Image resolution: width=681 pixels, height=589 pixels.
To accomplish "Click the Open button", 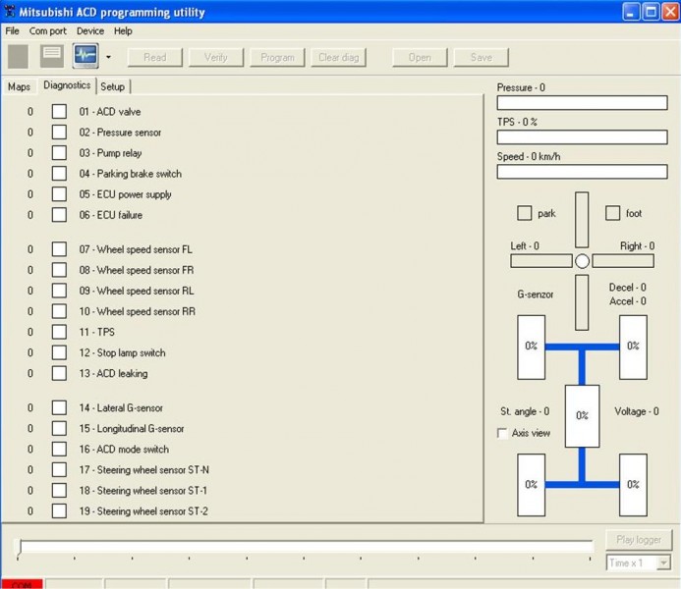I will pyautogui.click(x=420, y=57).
